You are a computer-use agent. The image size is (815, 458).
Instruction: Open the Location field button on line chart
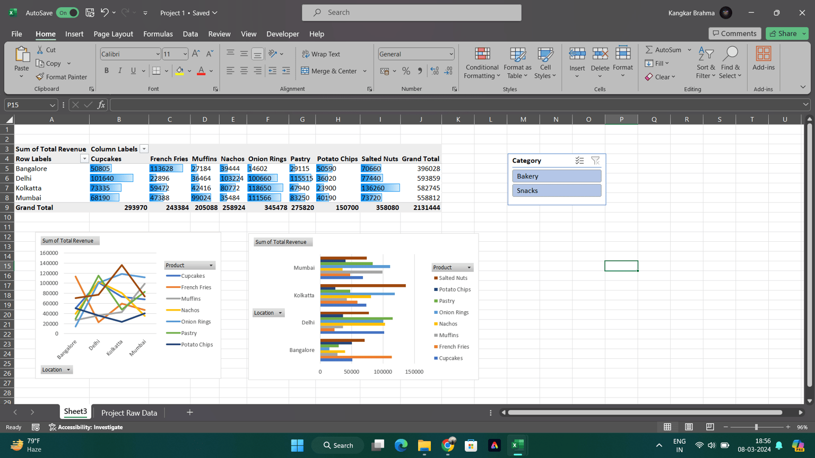(56, 369)
